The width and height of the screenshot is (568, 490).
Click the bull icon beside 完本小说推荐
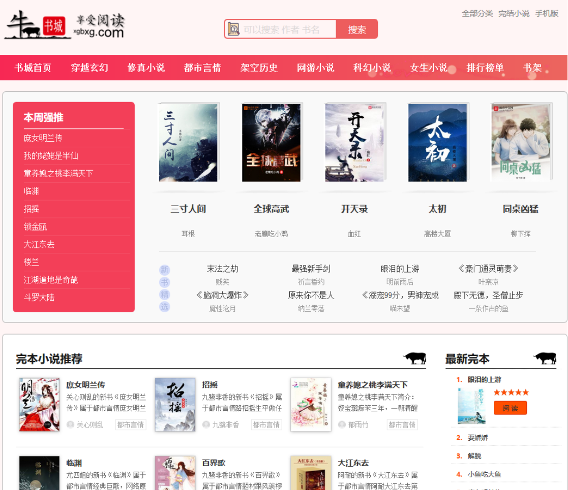(415, 358)
